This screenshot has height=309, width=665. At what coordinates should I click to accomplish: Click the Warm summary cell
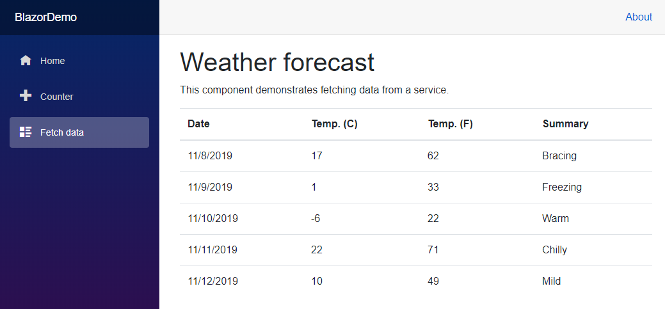coord(555,219)
